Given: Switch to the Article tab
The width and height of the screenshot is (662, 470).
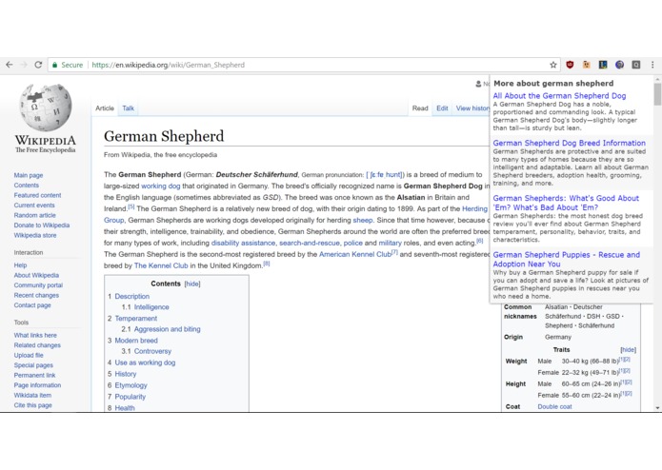Looking at the screenshot, I should tap(105, 108).
